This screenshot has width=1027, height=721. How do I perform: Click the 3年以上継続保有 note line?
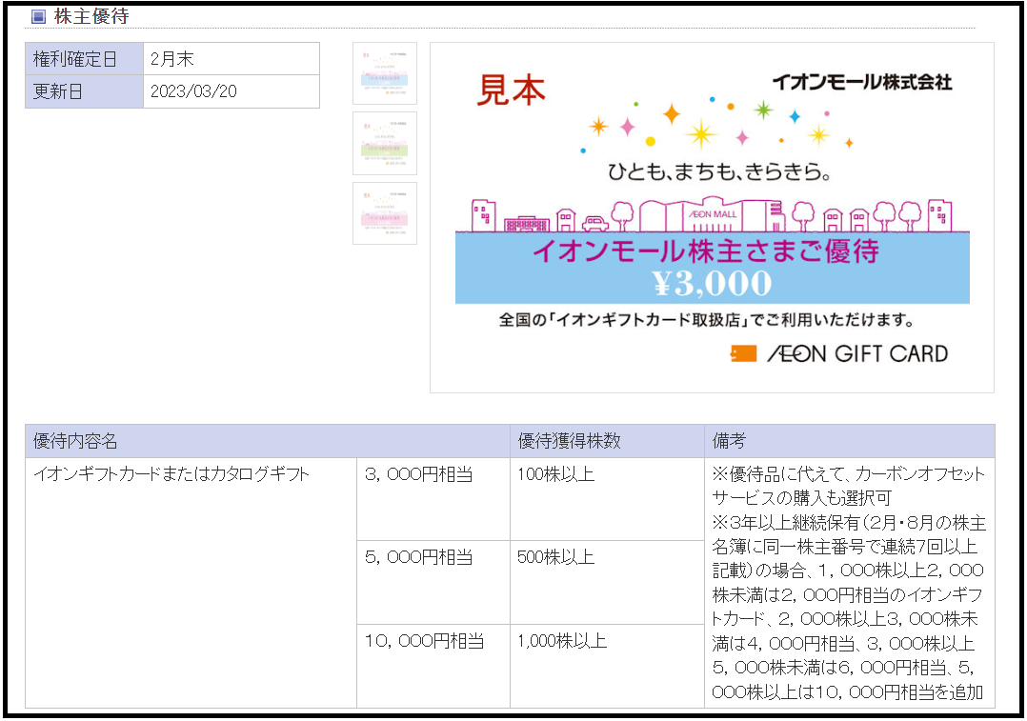pos(849,523)
